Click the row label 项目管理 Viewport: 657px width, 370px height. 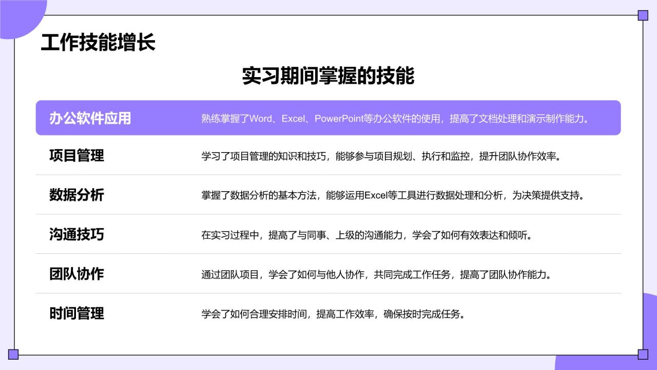click(76, 156)
